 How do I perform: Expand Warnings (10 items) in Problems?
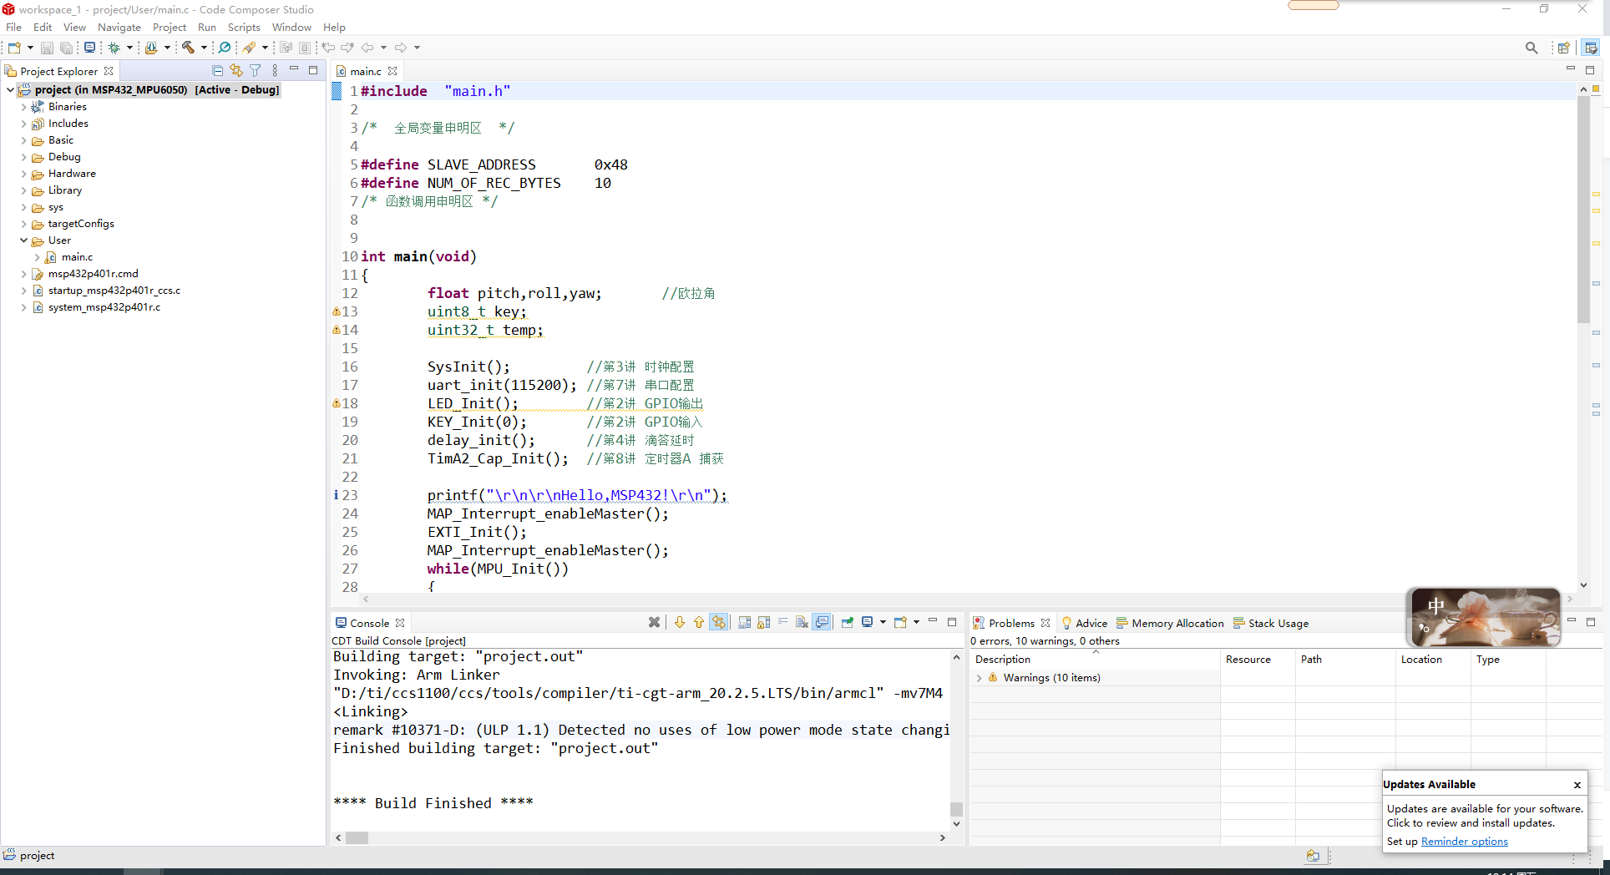[979, 678]
